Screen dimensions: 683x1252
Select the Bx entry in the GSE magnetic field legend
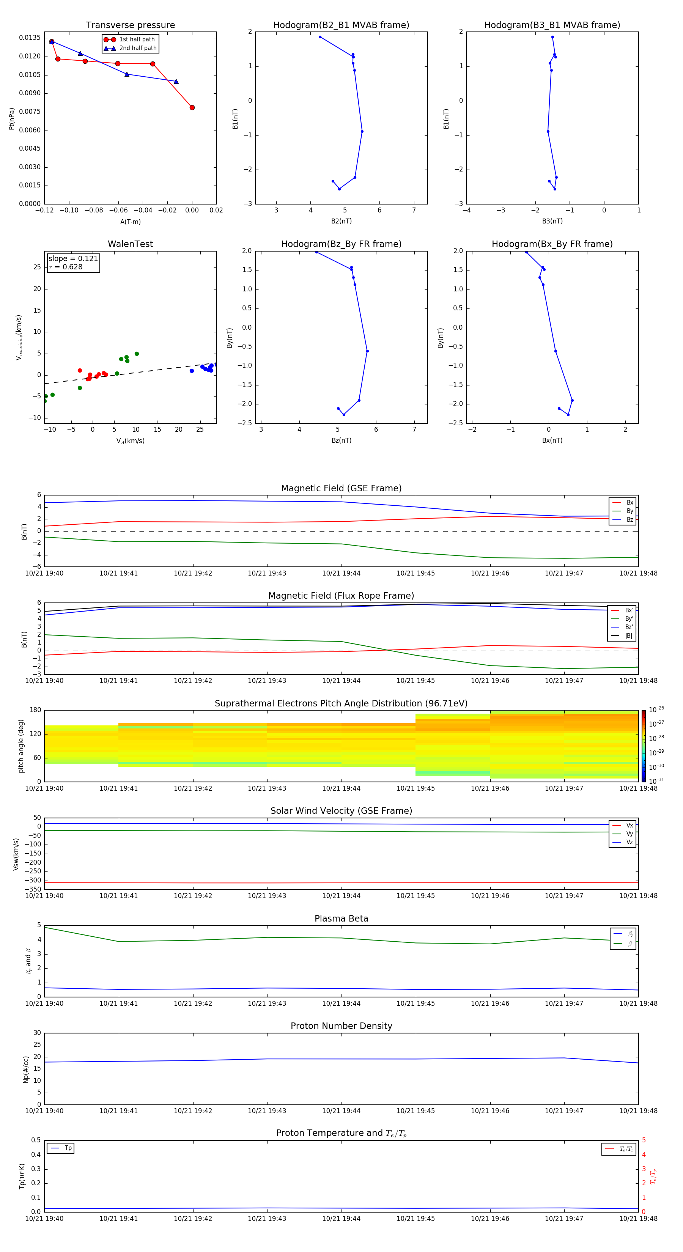click(623, 503)
